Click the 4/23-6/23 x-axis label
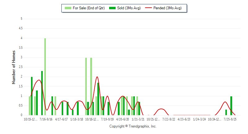The width and height of the screenshot is (248, 134). pyautogui.click(x=184, y=119)
